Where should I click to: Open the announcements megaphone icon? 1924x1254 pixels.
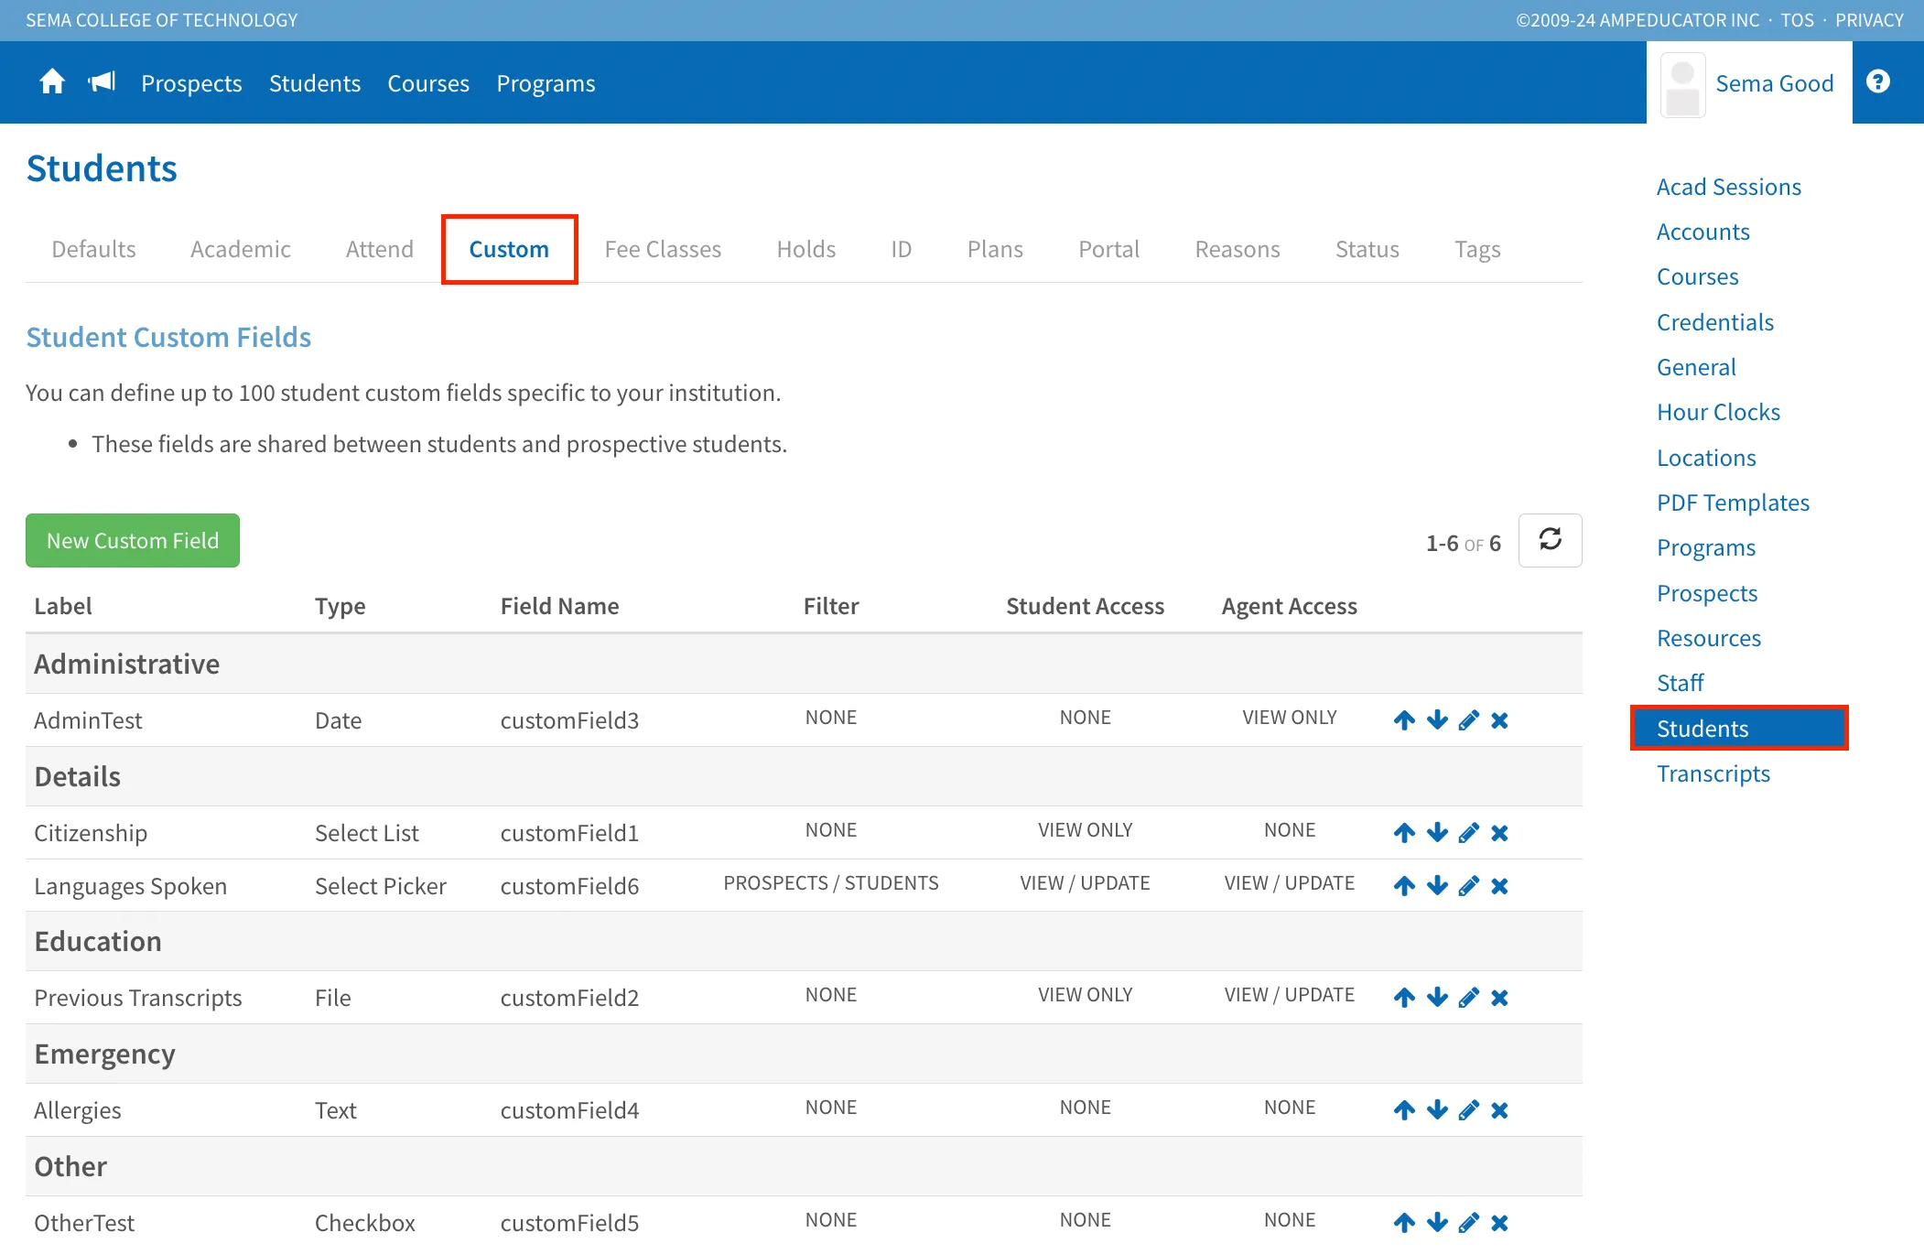coord(102,82)
